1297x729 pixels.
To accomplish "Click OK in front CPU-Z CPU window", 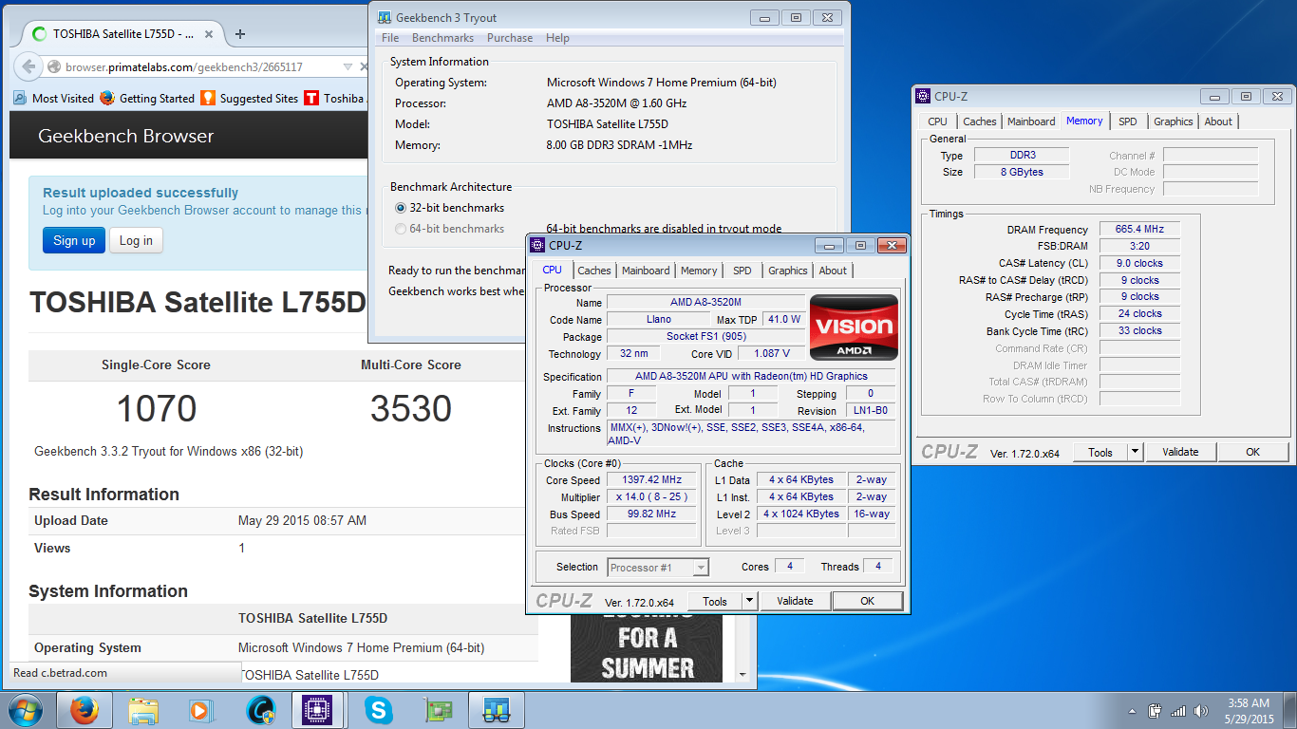I will click(x=867, y=601).
